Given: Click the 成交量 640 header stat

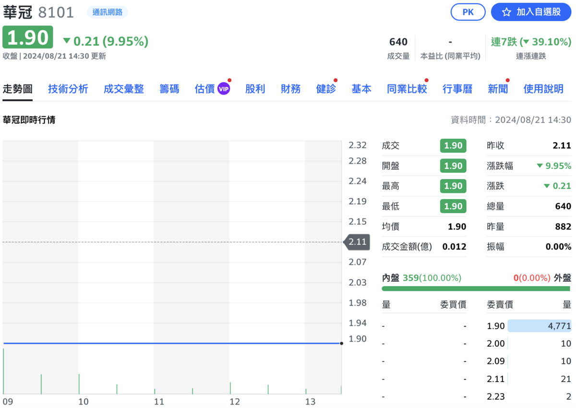Looking at the screenshot, I should 398,48.
